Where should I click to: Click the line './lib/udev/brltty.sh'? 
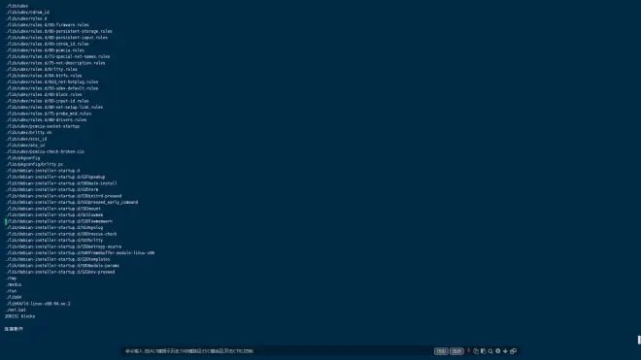28,132
